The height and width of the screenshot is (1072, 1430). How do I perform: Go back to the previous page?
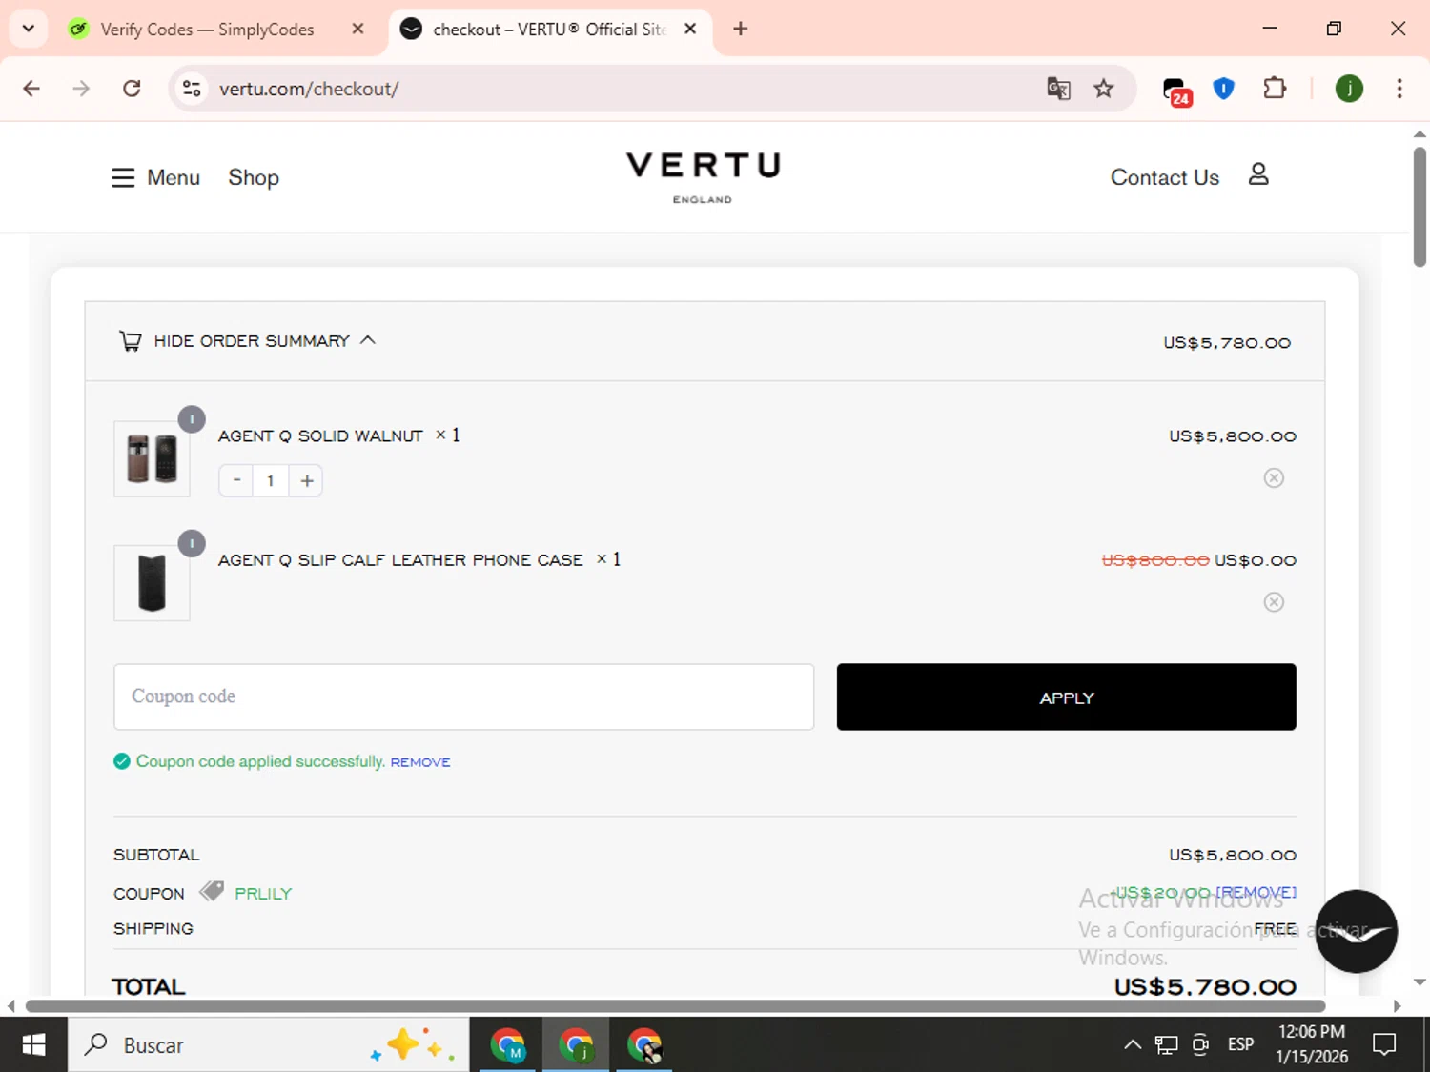31,89
